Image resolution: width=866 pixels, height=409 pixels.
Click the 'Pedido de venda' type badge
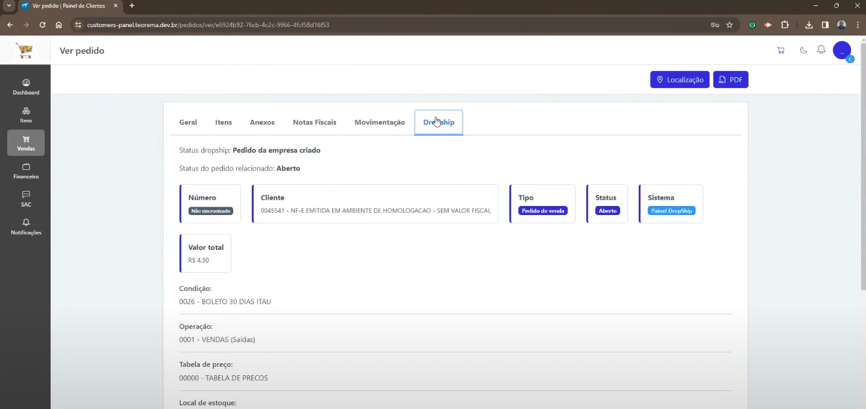543,211
